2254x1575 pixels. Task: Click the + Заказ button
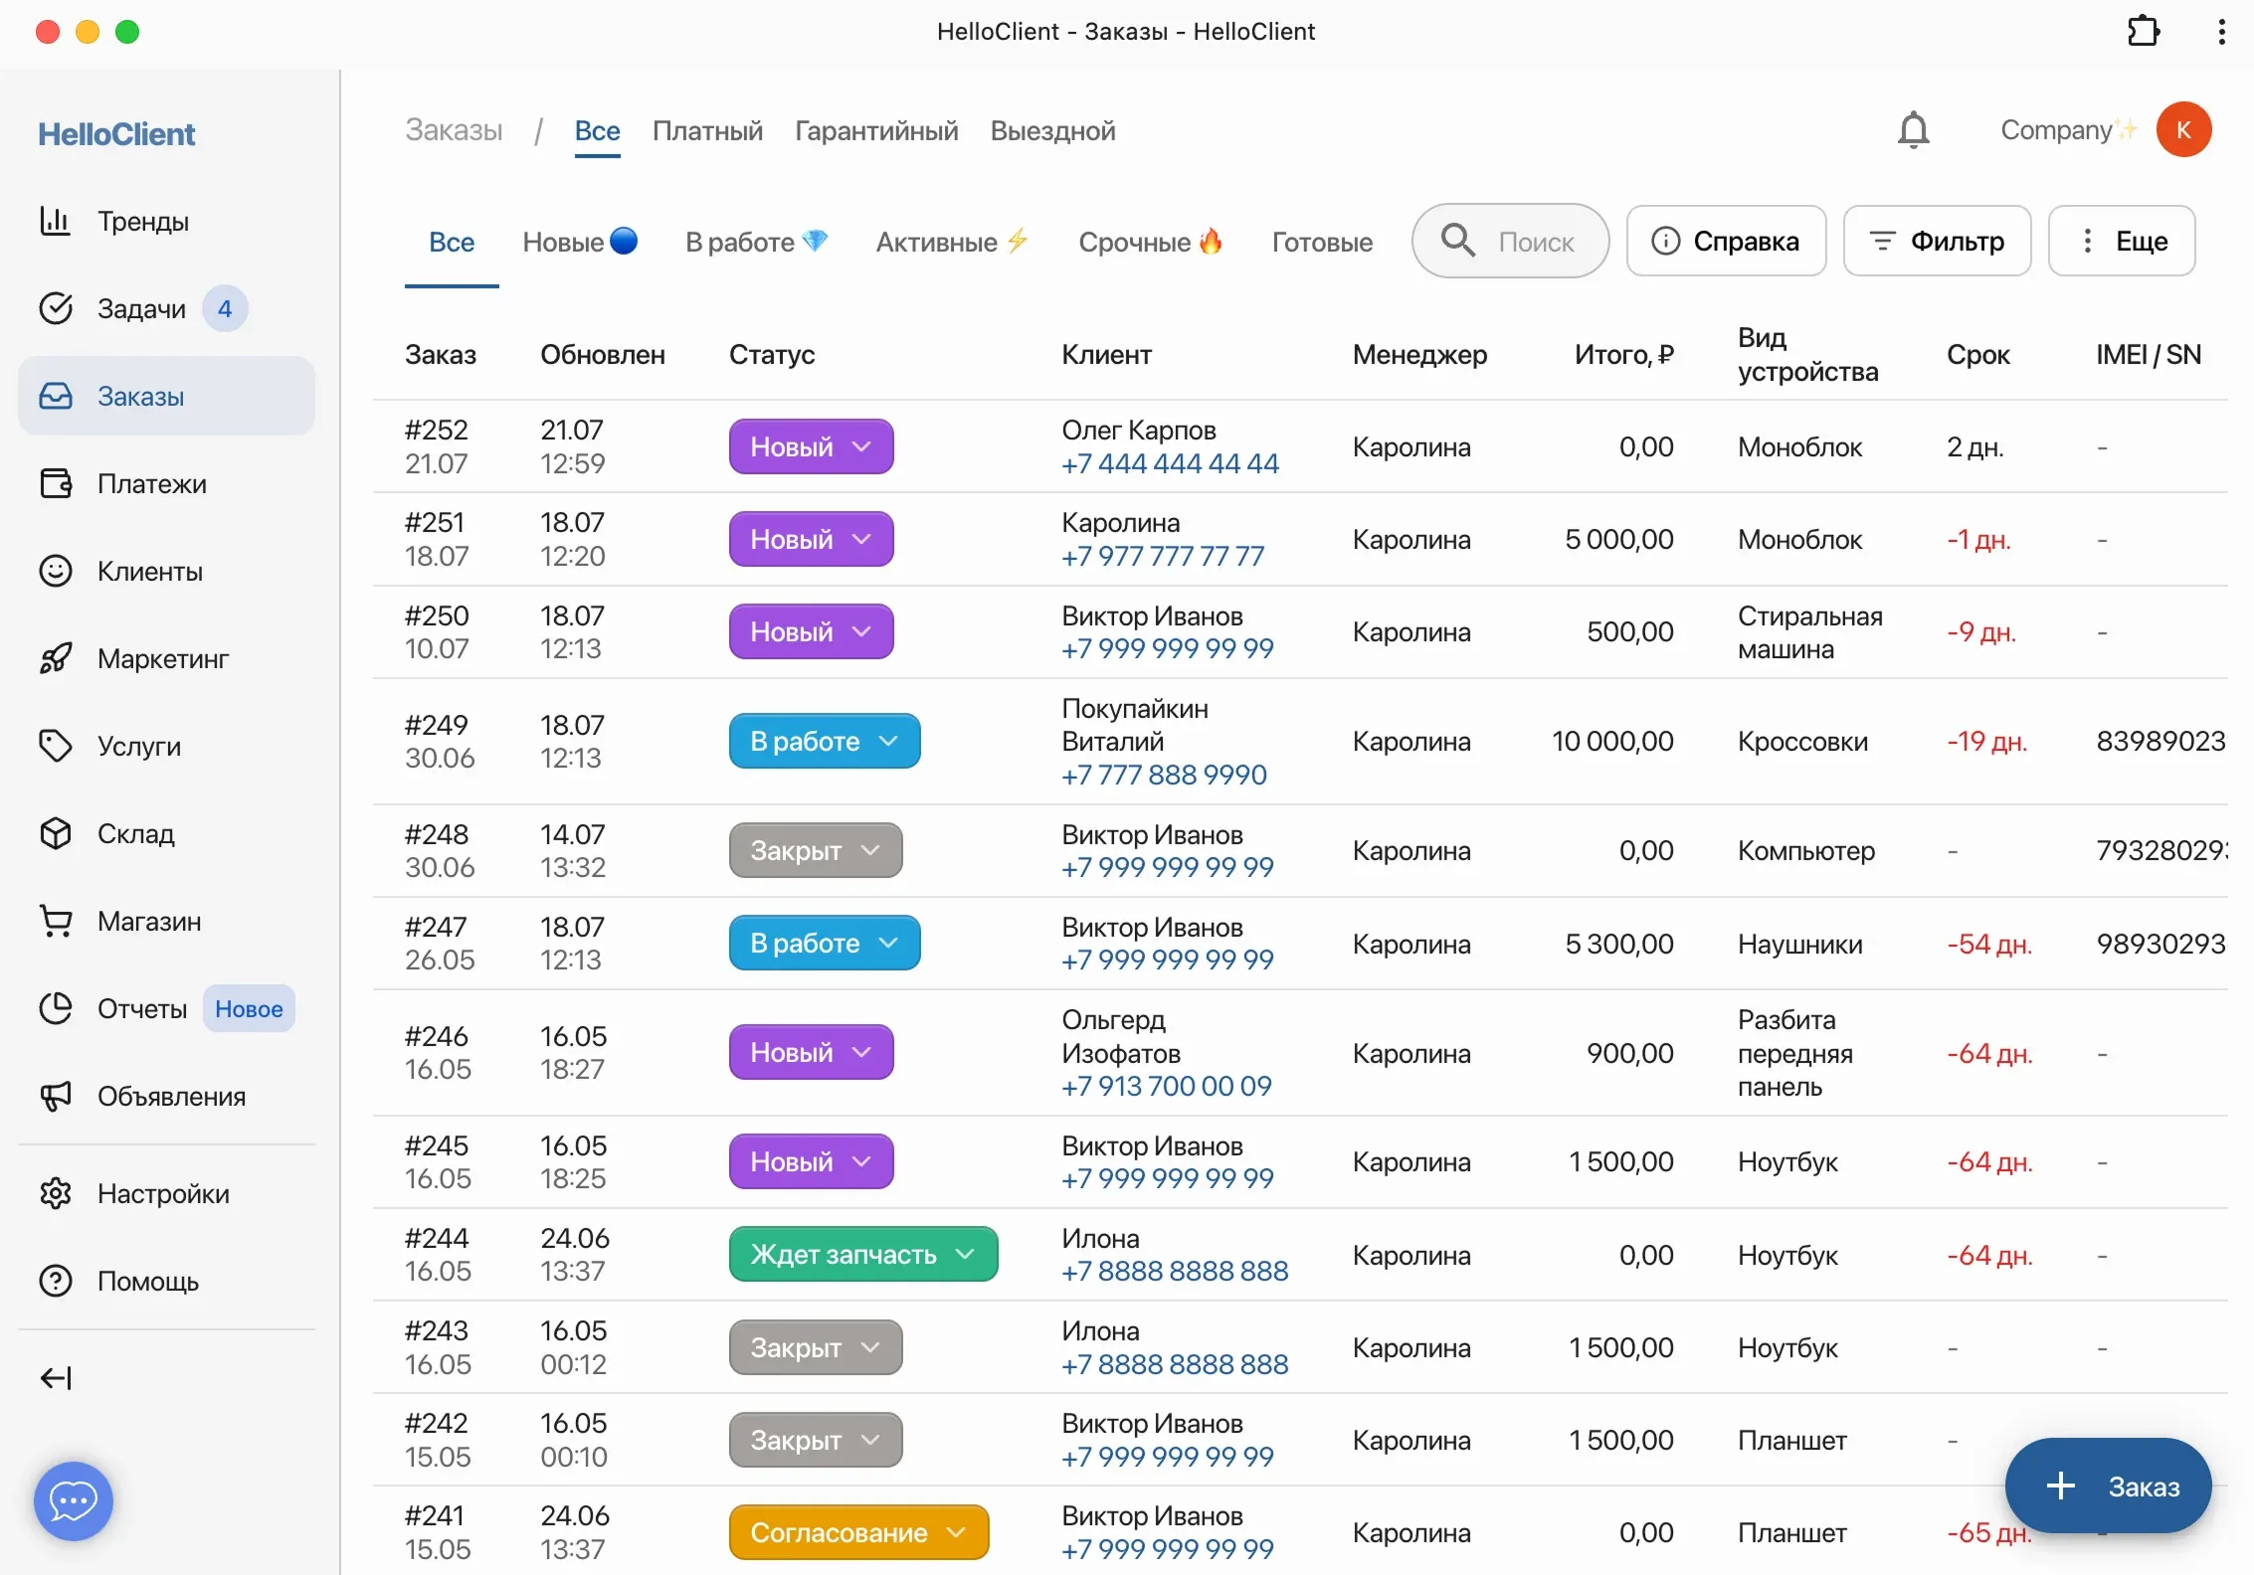(2107, 1487)
